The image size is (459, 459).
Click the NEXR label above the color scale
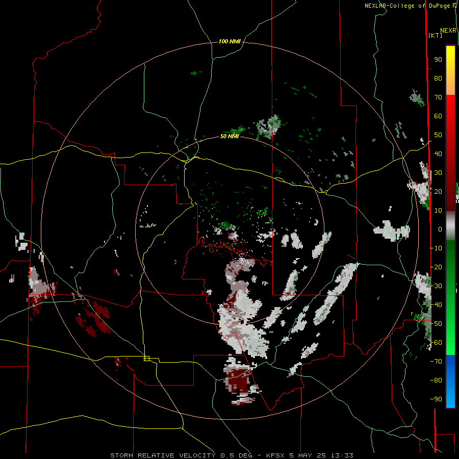[x=448, y=31]
